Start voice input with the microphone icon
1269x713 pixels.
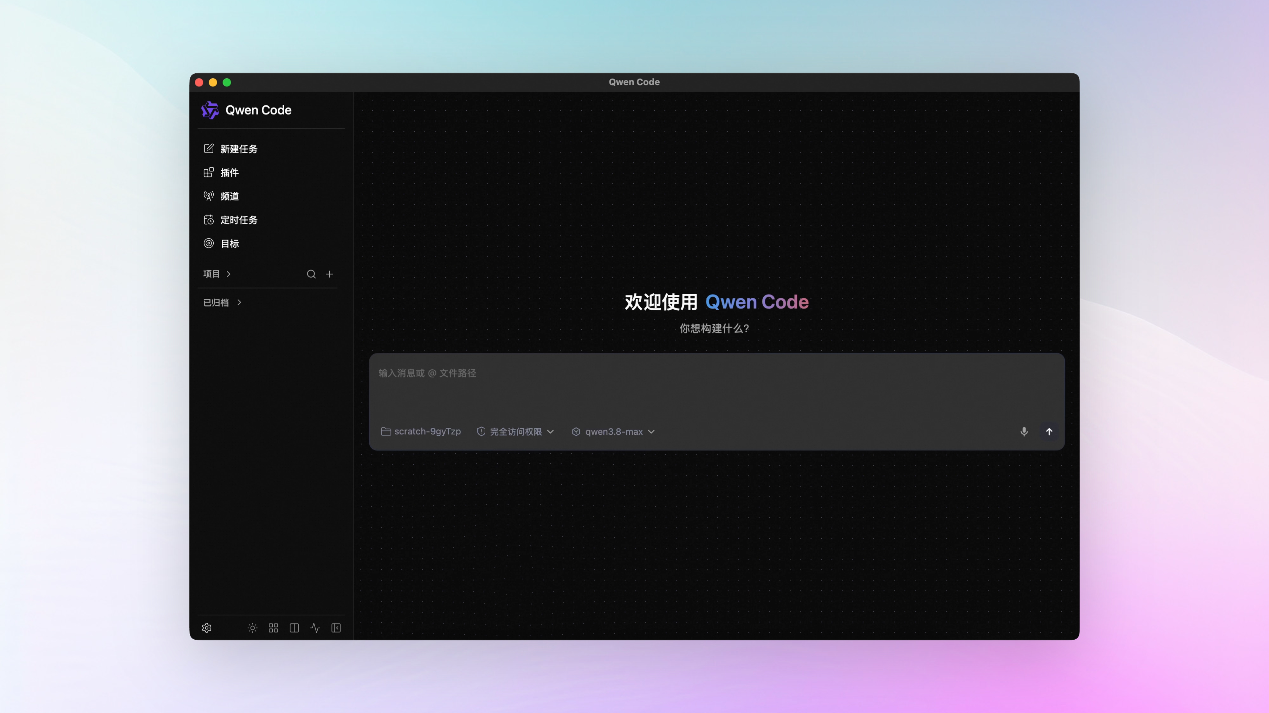[1024, 432]
